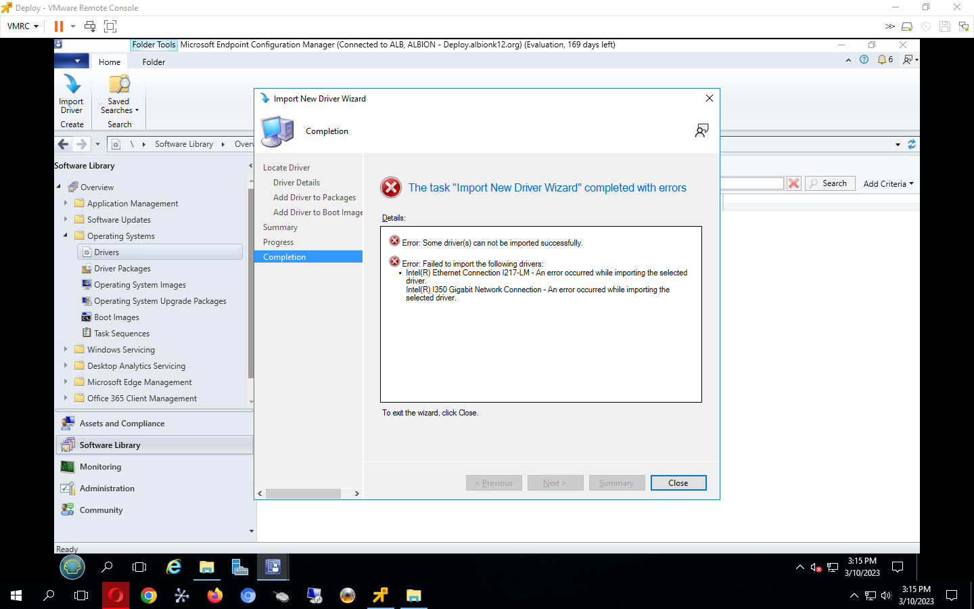
Task: Open Internet Explorer in guest taskbar
Action: pos(174,567)
